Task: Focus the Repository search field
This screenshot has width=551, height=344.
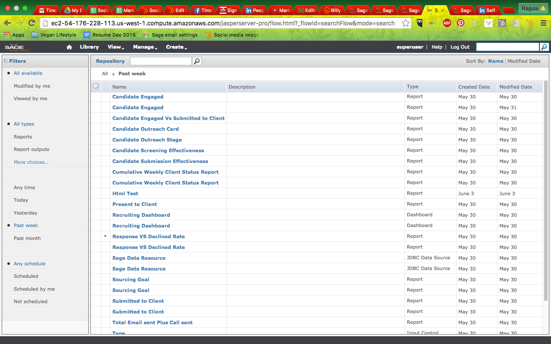Action: (161, 61)
